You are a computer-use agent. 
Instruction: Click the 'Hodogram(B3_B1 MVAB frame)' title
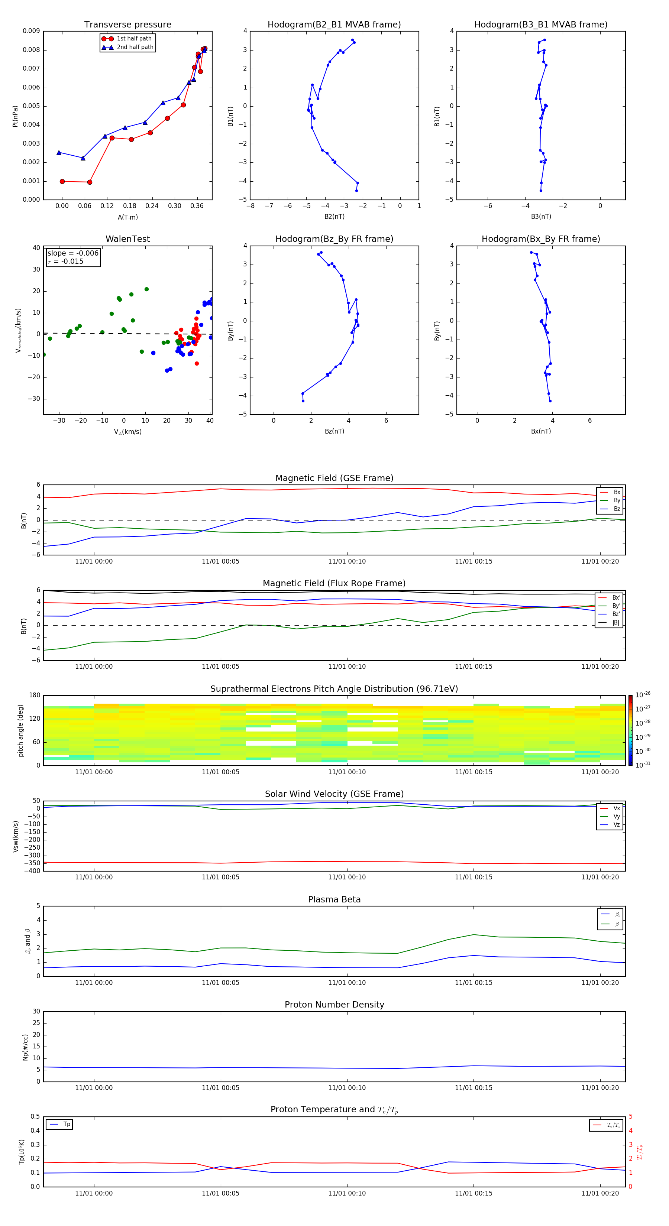pos(541,25)
